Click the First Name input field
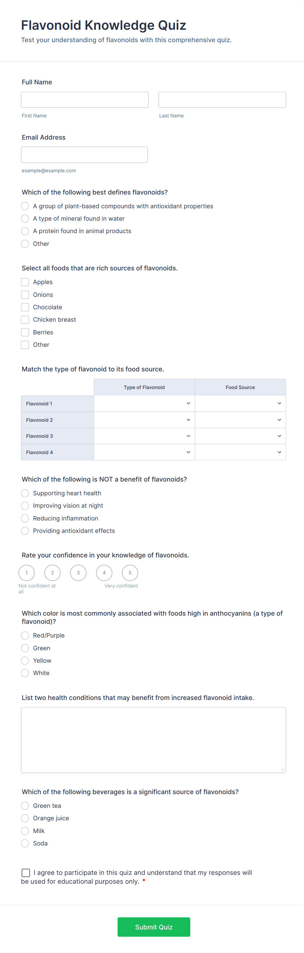 [x=85, y=99]
